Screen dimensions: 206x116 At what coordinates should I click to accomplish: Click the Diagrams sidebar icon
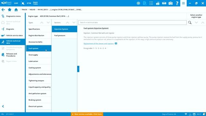(x=3, y=29)
